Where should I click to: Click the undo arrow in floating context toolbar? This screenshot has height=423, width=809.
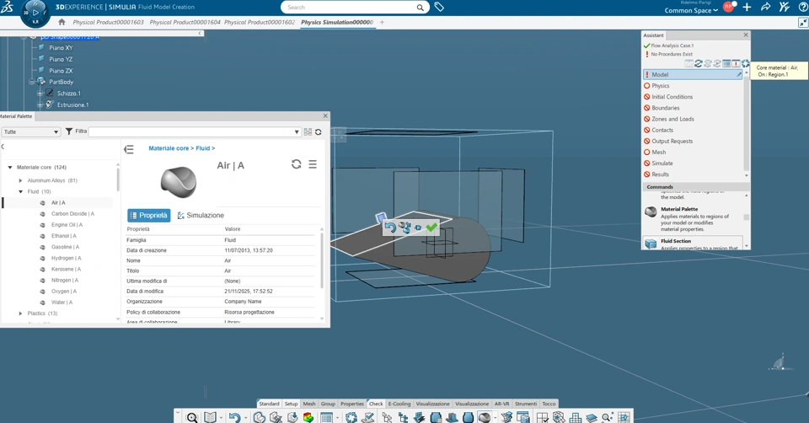[390, 228]
